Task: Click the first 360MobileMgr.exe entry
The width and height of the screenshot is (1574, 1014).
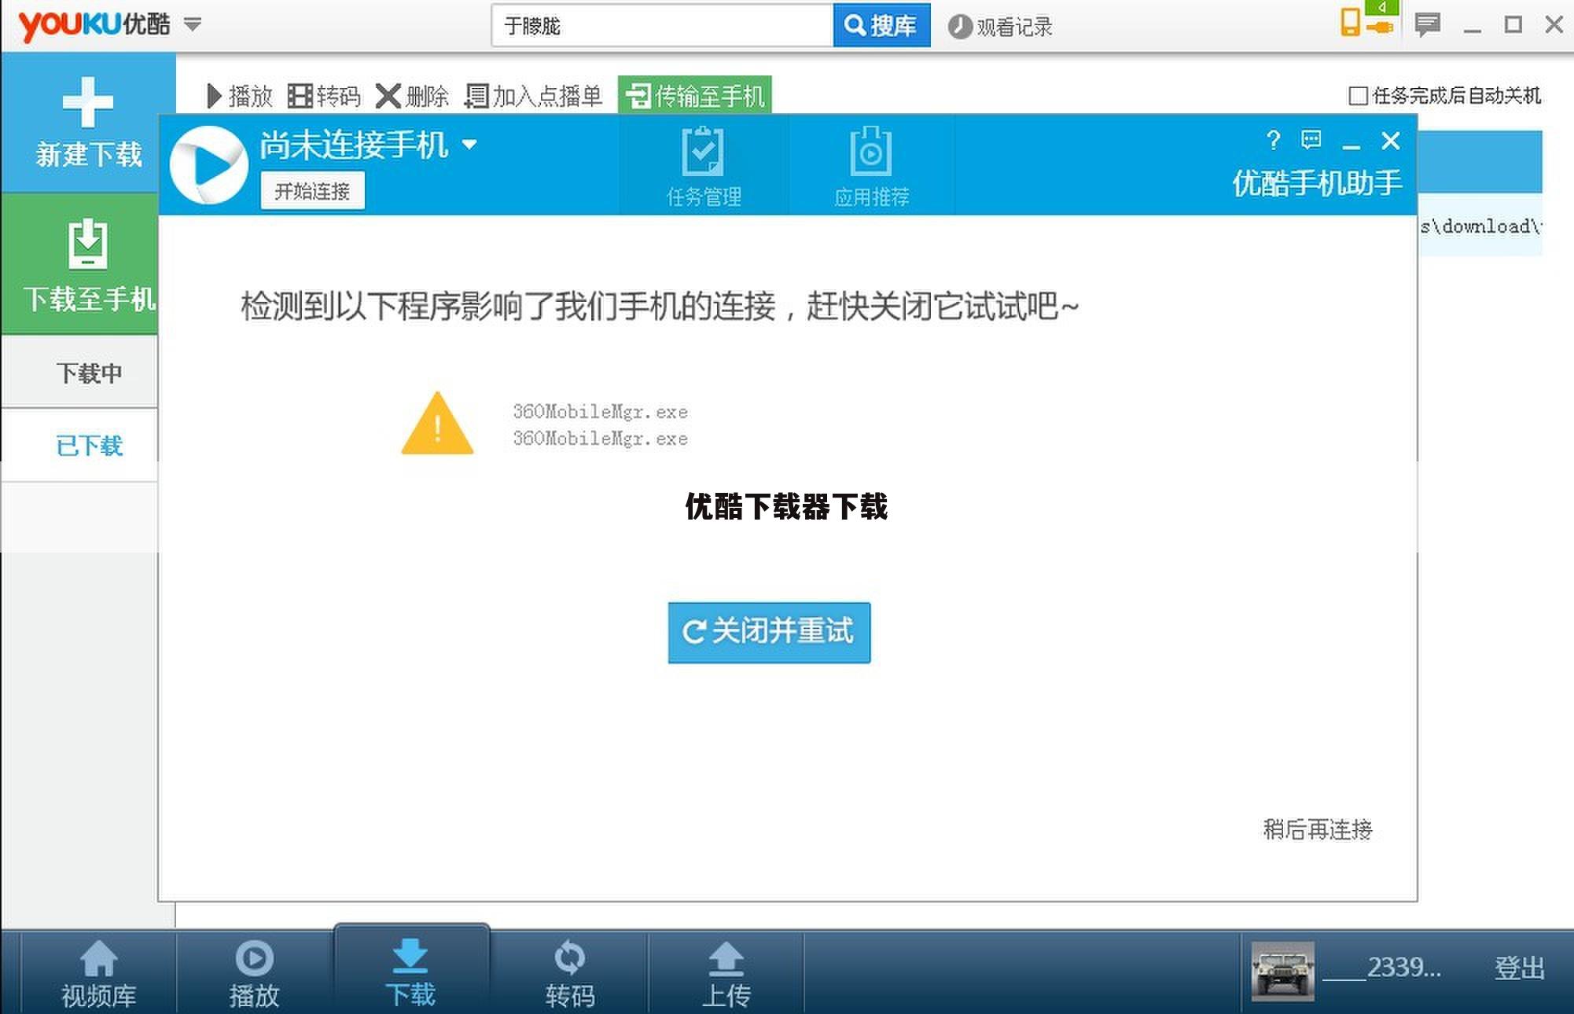Action: point(600,411)
